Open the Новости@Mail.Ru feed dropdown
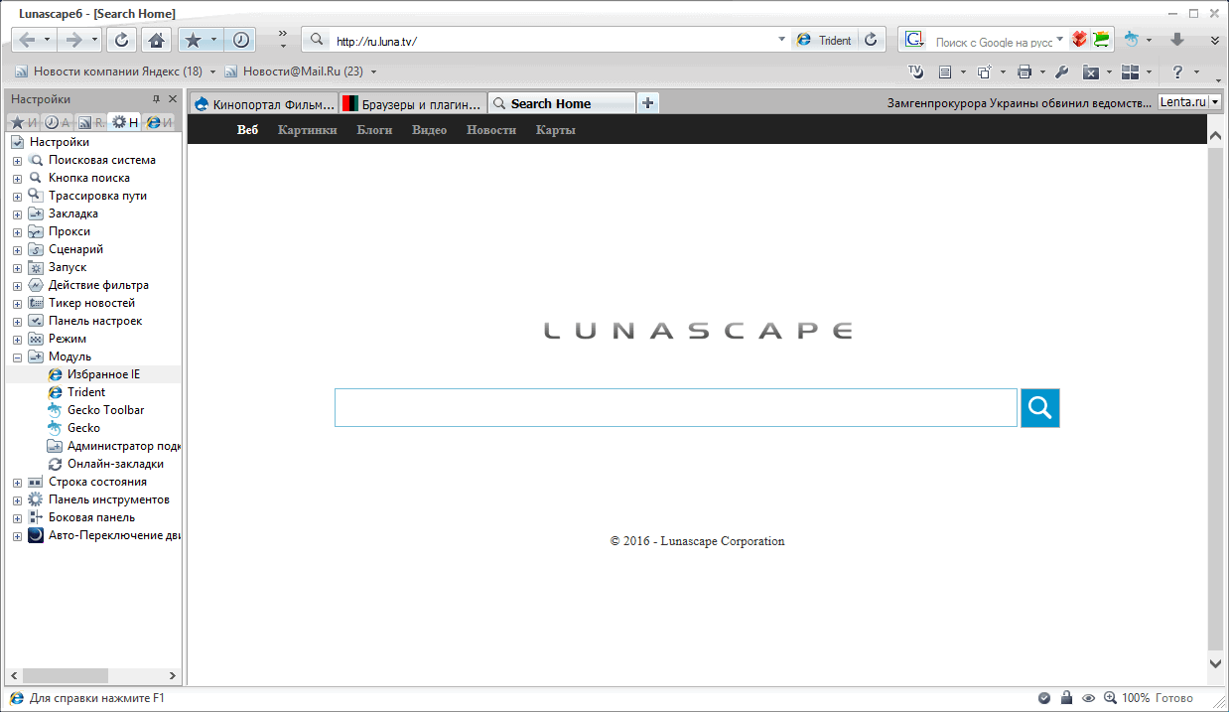 click(373, 71)
